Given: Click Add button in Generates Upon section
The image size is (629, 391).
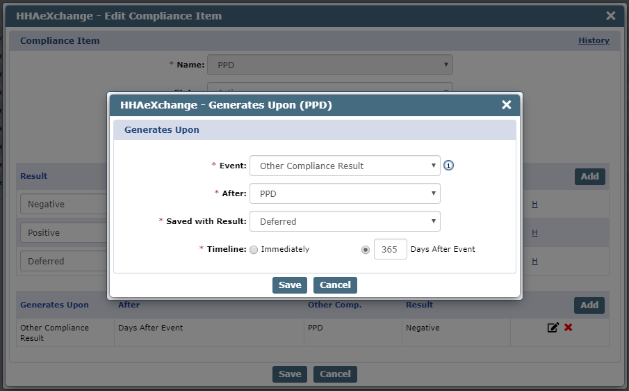Looking at the screenshot, I should (x=589, y=305).
